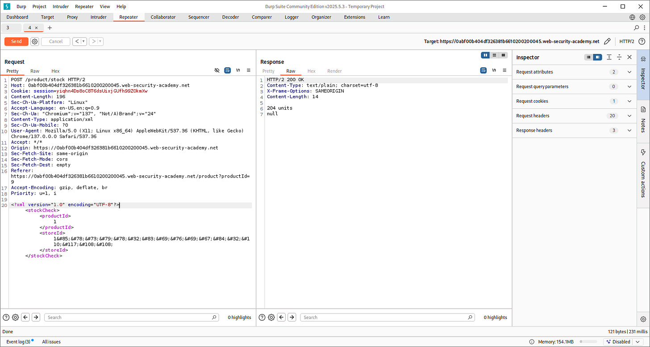This screenshot has height=347, width=650.
Task: Select response Render view tab
Action: point(334,71)
